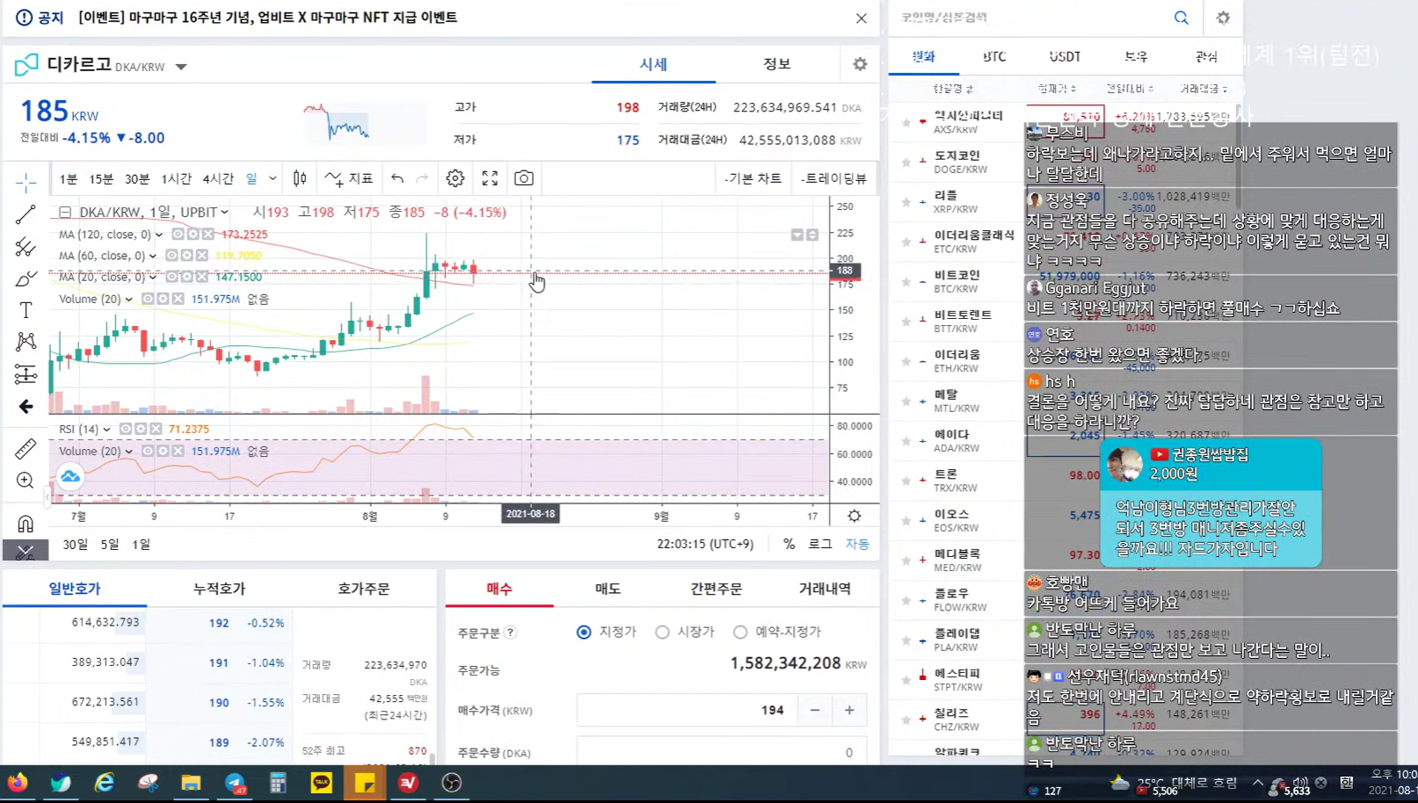This screenshot has height=803, width=1418.
Task: Open the 간편주문 tab
Action: pos(716,589)
